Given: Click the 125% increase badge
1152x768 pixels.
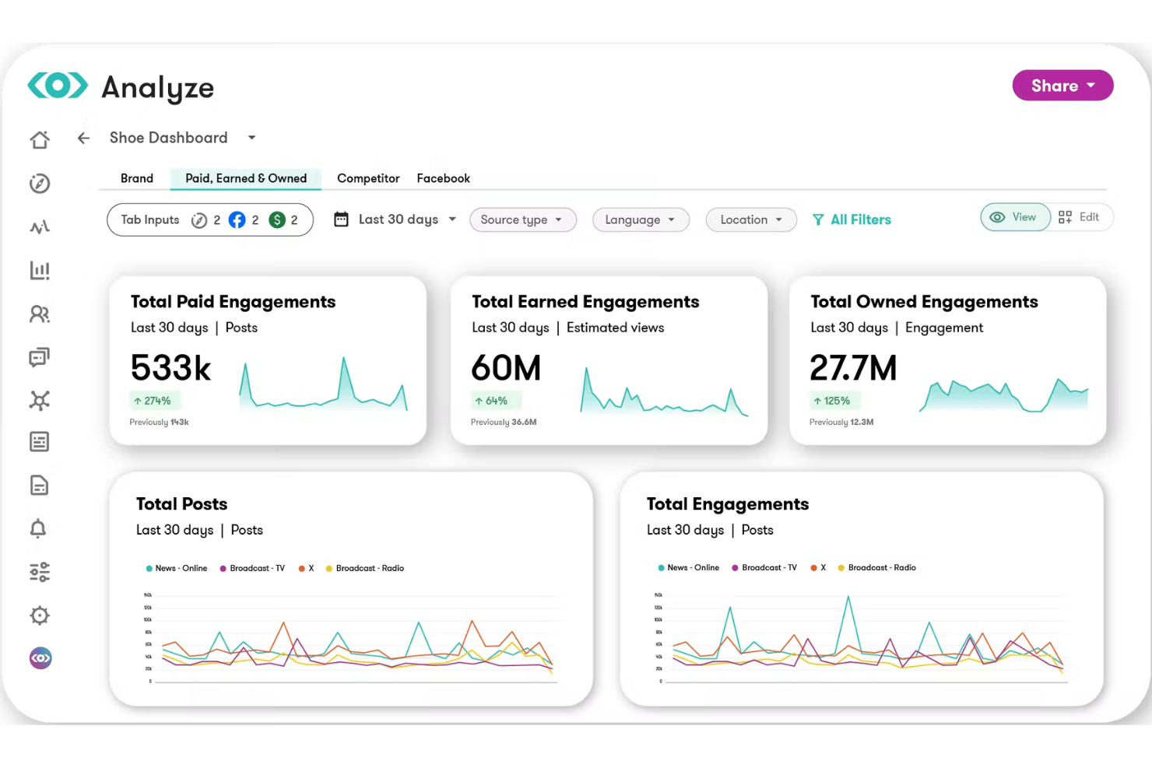Looking at the screenshot, I should [834, 401].
